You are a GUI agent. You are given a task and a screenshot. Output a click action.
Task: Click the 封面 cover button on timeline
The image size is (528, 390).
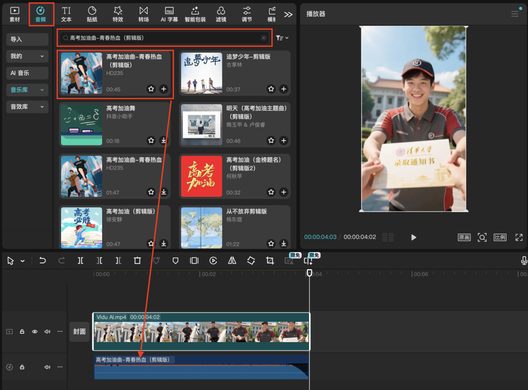[x=79, y=331]
